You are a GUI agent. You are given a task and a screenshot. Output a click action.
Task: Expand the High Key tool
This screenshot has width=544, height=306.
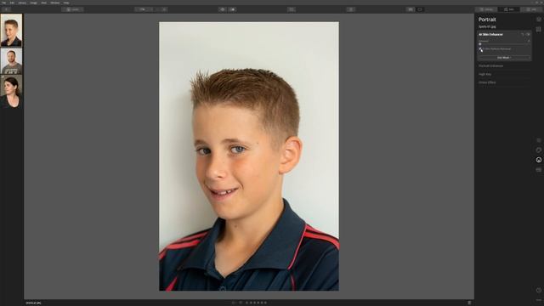(x=484, y=74)
